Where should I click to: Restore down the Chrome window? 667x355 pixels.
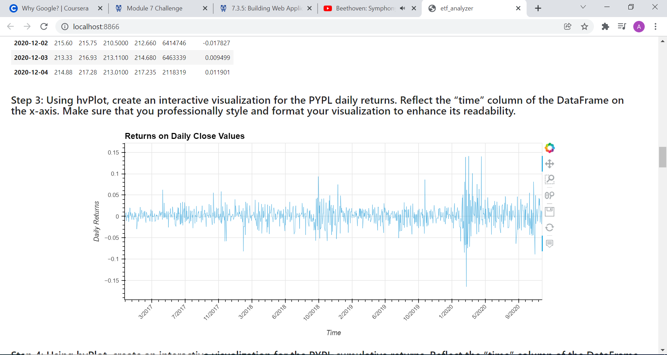point(631,7)
